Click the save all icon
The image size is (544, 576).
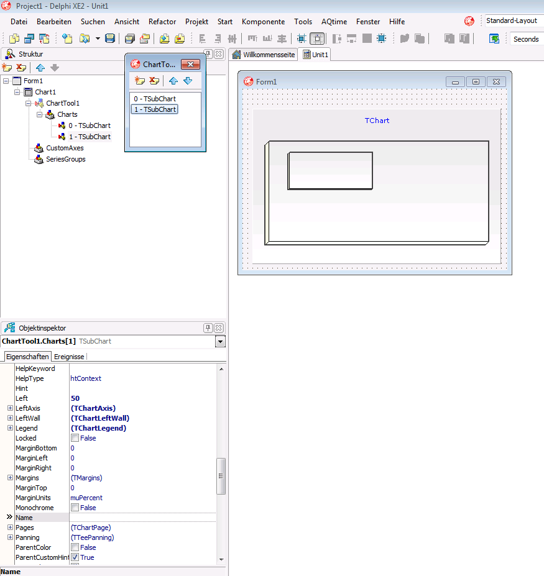tap(130, 39)
